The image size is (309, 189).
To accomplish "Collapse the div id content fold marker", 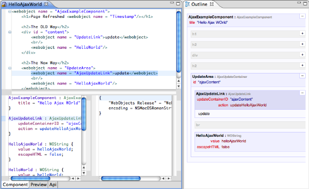I will pos(10,32).
